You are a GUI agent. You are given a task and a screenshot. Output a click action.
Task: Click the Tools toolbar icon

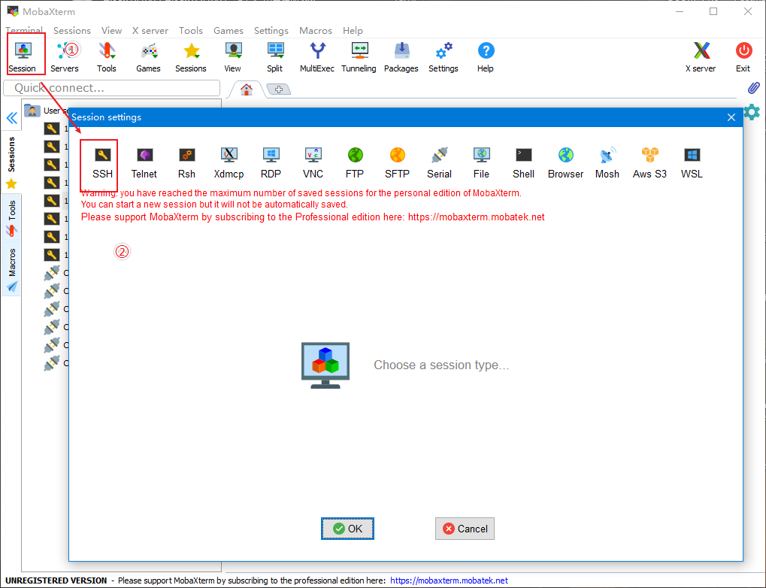tap(107, 56)
